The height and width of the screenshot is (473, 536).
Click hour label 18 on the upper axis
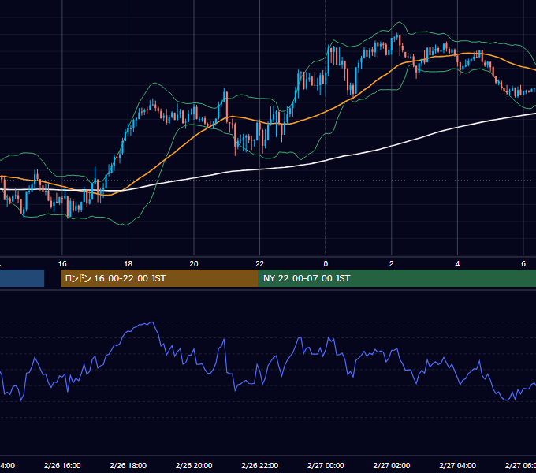(x=128, y=264)
